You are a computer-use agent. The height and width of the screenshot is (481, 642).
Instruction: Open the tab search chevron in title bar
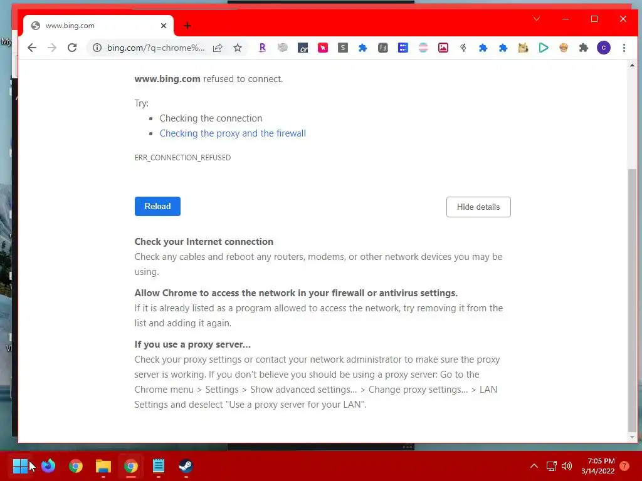[x=537, y=19]
